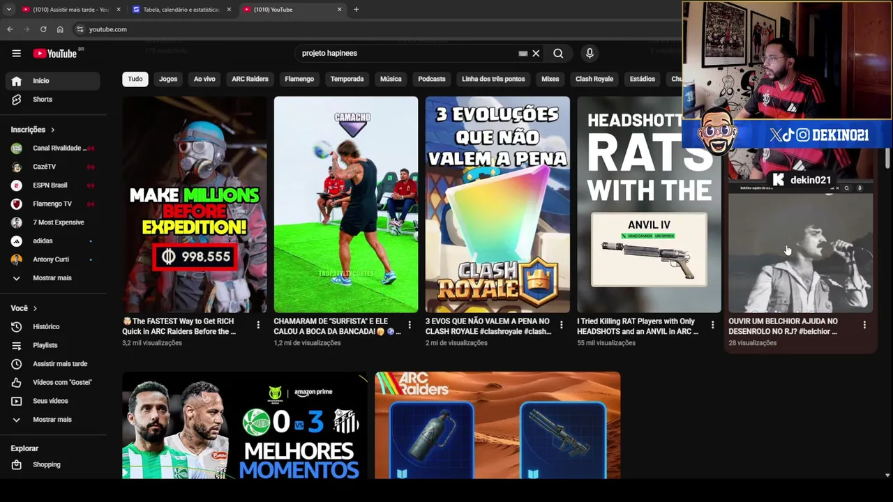Select the Música filter chip
This screenshot has width=893, height=502.
click(391, 79)
